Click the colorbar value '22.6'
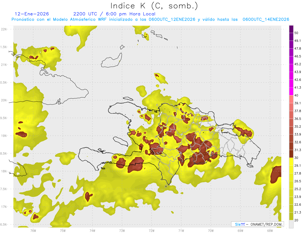The width and height of the screenshot is (303, 234). pos(298,205)
